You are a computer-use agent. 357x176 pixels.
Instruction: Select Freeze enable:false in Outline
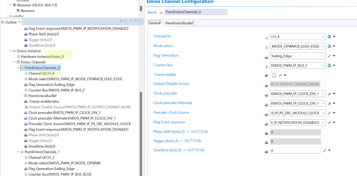(41, 101)
